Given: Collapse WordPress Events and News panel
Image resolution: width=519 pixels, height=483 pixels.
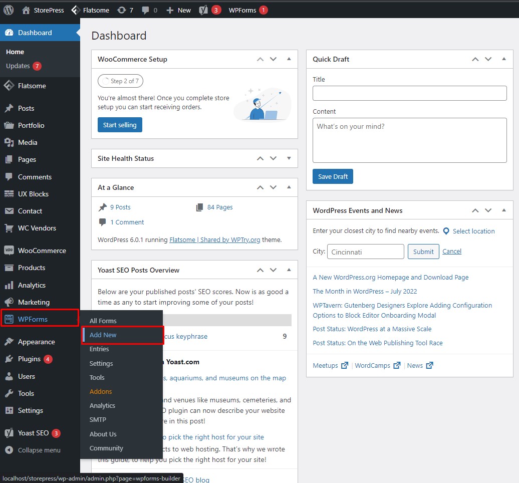Looking at the screenshot, I should point(504,210).
